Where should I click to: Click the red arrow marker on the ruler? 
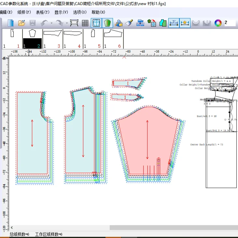tap(124, 57)
